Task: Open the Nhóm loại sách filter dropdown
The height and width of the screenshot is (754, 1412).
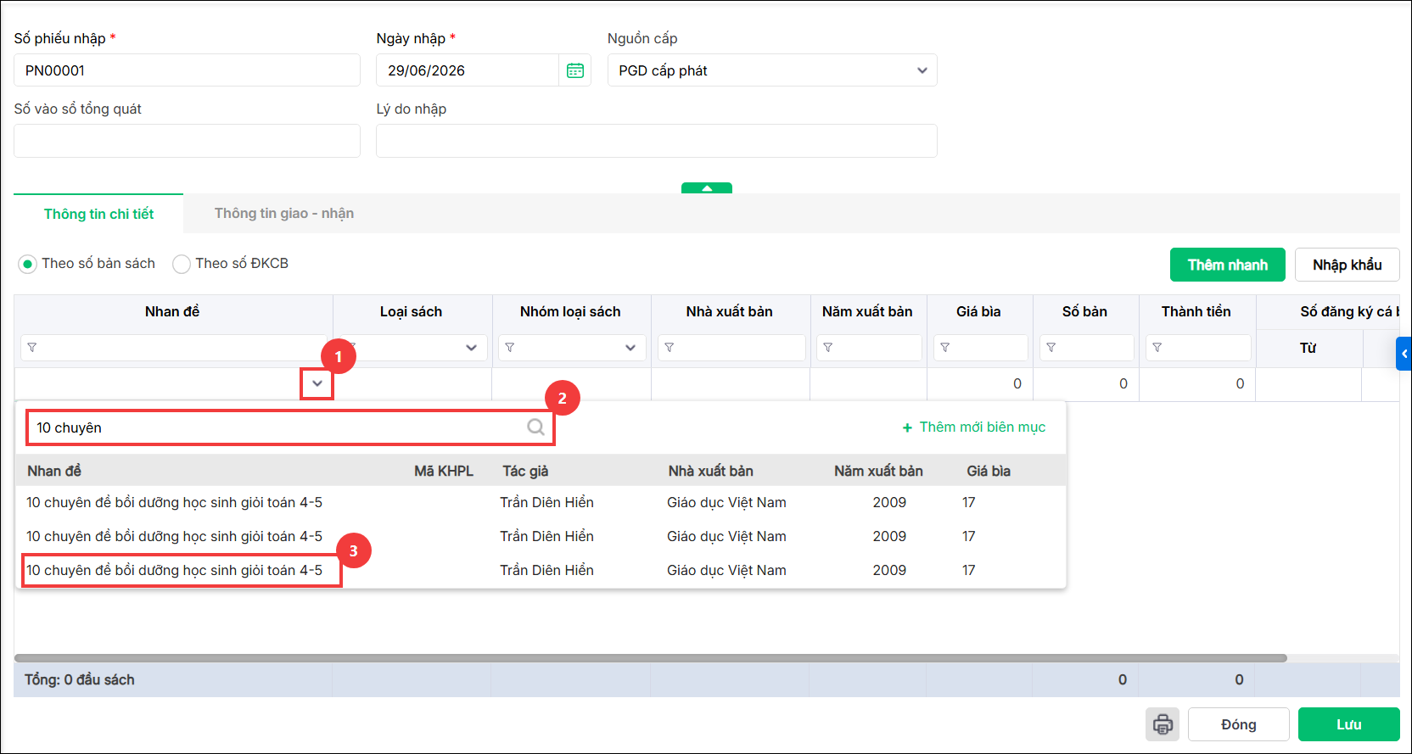Action: pyautogui.click(x=630, y=348)
